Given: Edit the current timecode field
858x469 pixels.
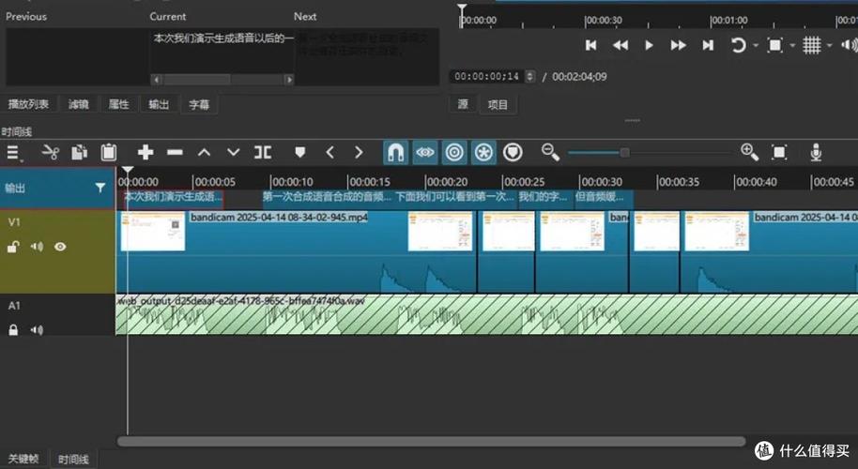Looking at the screenshot, I should 486,77.
